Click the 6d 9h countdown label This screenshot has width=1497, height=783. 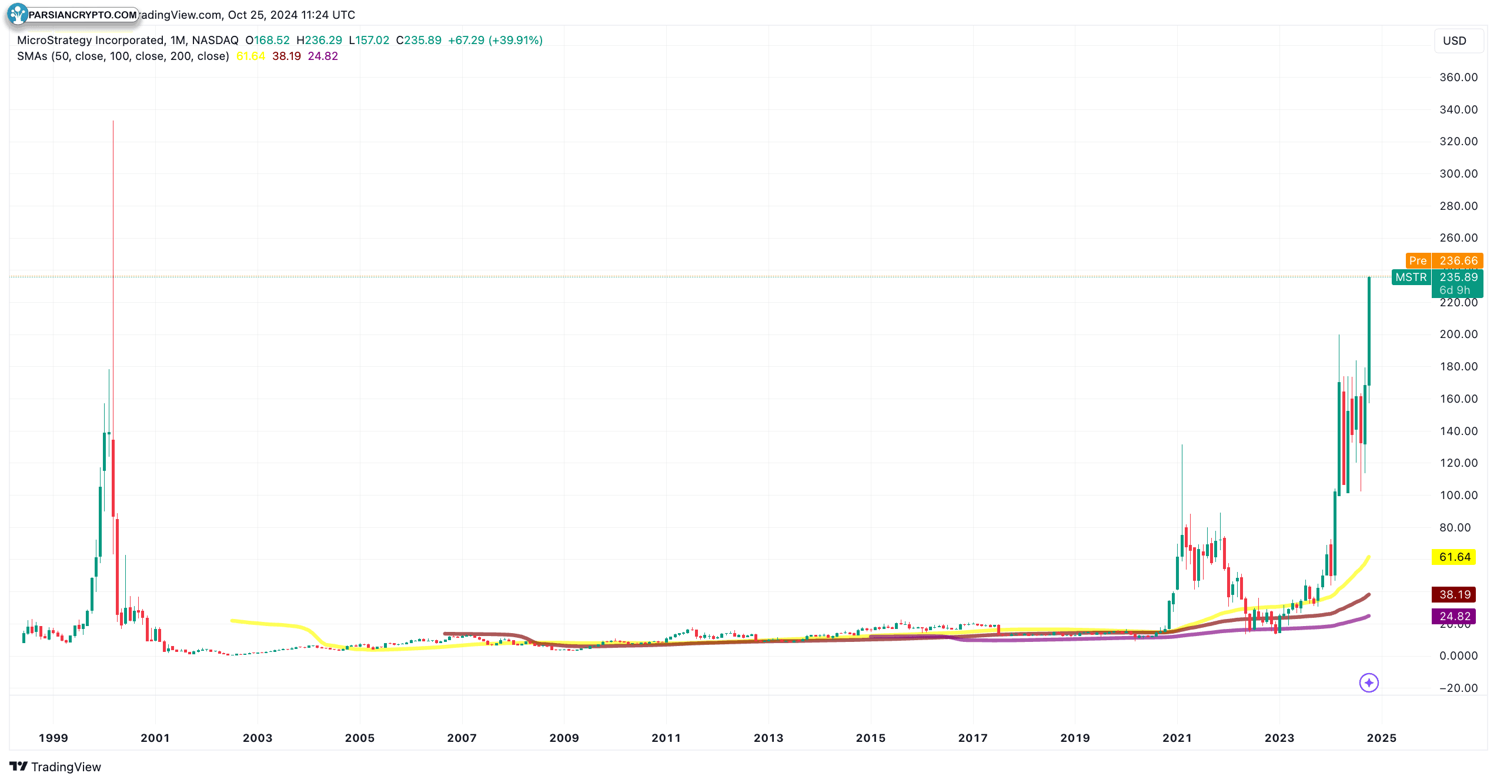pos(1455,290)
